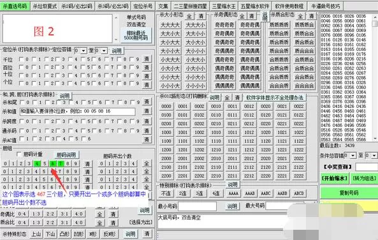Toggle the 奇奇奇奇 parity pattern button

(224, 25)
